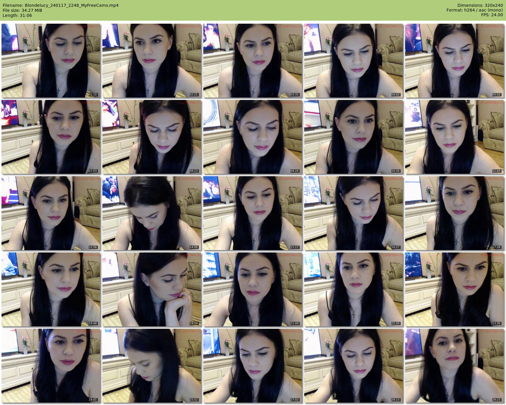506x405 pixels.
Task: Click the thumbnail labeled 11:45
Action: (454, 137)
